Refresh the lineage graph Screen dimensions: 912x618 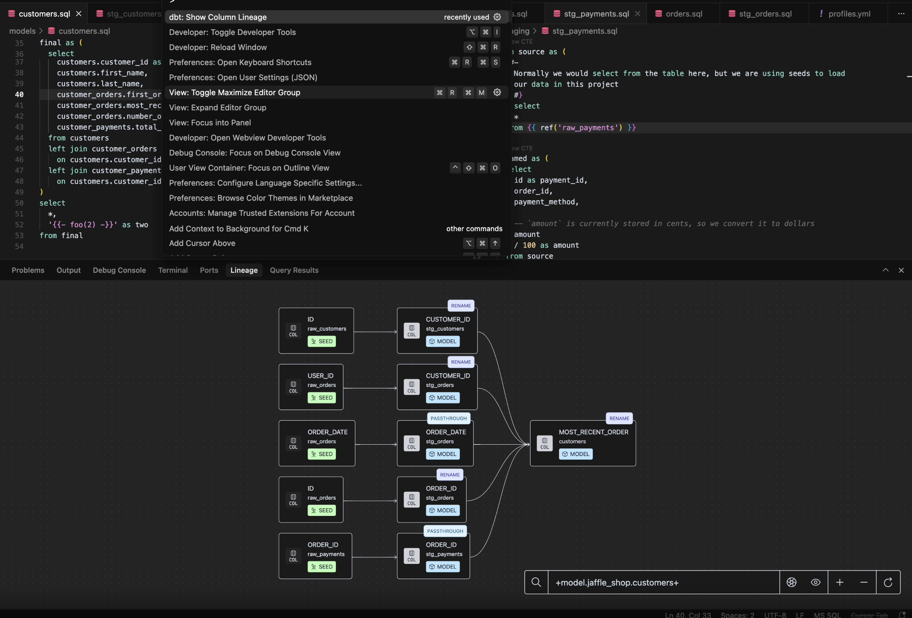pos(888,582)
